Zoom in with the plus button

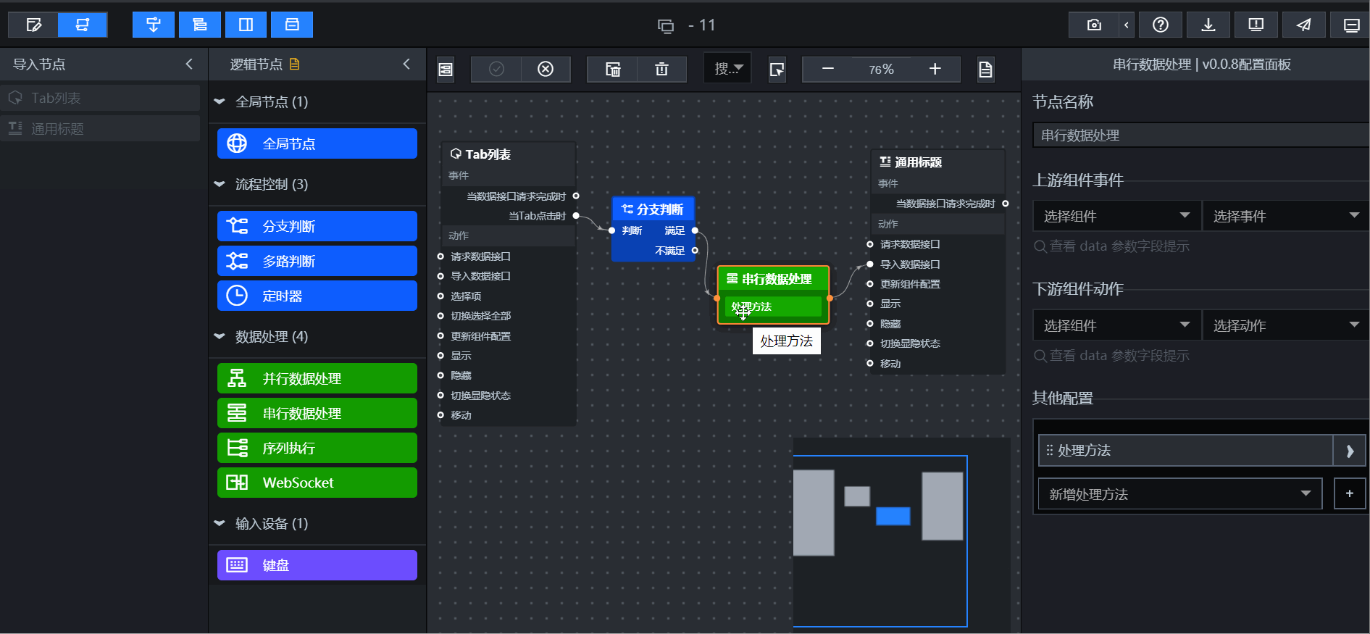pyautogui.click(x=935, y=69)
